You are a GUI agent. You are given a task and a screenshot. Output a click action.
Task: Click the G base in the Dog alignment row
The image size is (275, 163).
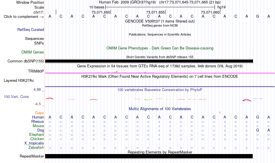258,130
